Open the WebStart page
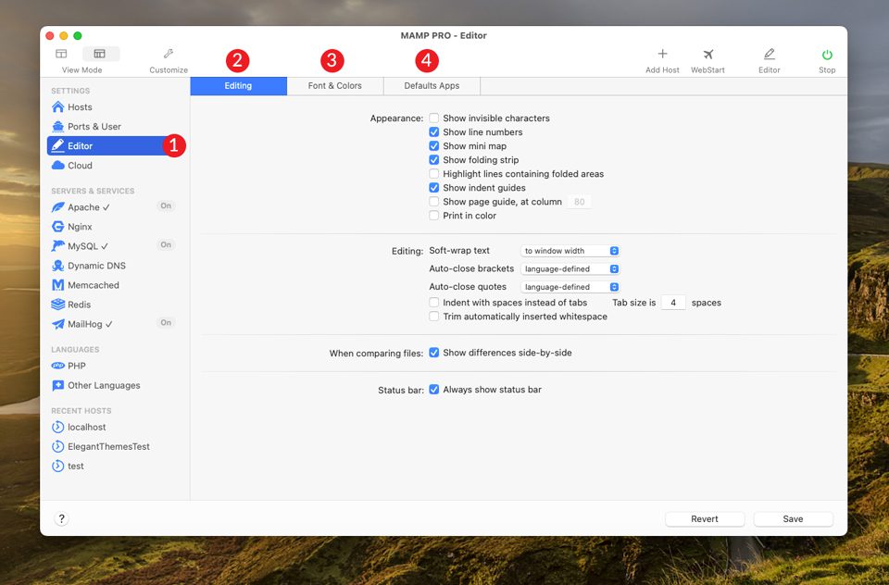This screenshot has height=585, width=889. coord(707,58)
